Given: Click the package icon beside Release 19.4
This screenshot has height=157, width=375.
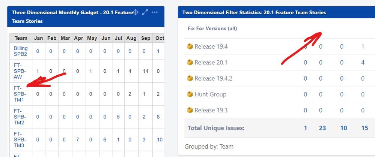Looking at the screenshot, I should pyautogui.click(x=190, y=46).
